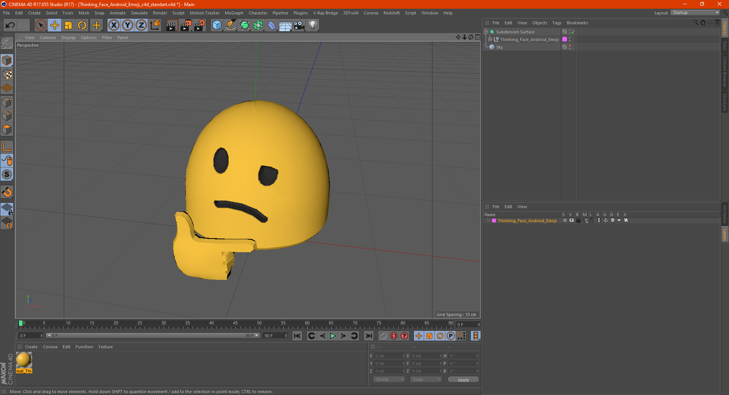Click the Make Editable icon
The image size is (729, 395).
tap(7, 43)
